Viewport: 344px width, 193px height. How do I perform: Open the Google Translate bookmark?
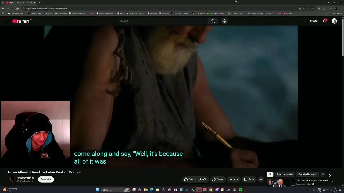tap(256, 13)
